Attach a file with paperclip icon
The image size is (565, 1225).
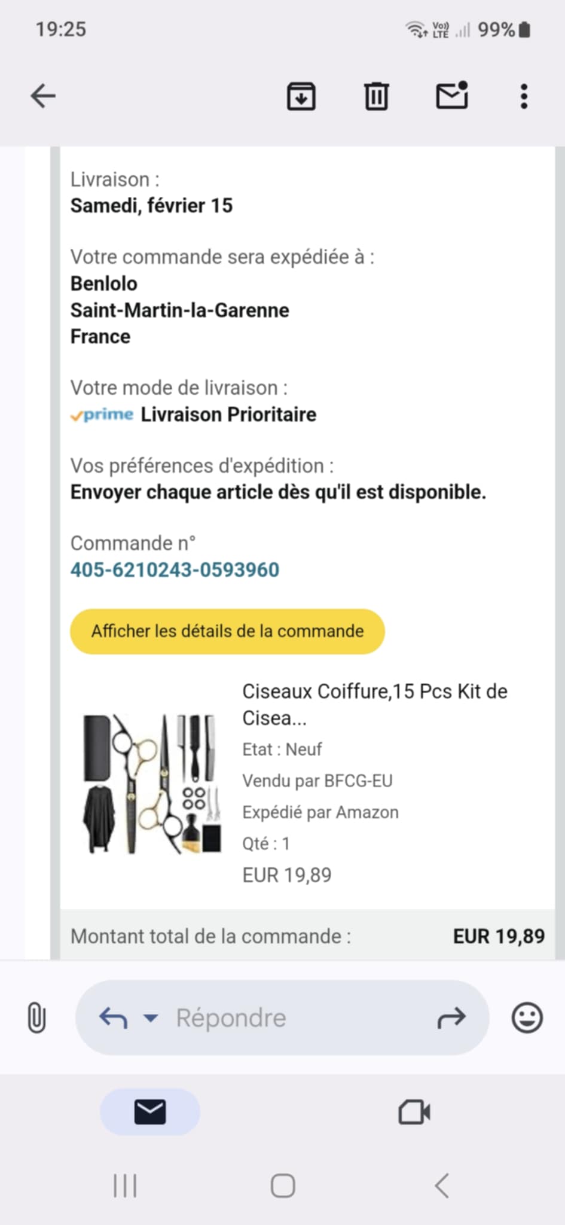36,1017
